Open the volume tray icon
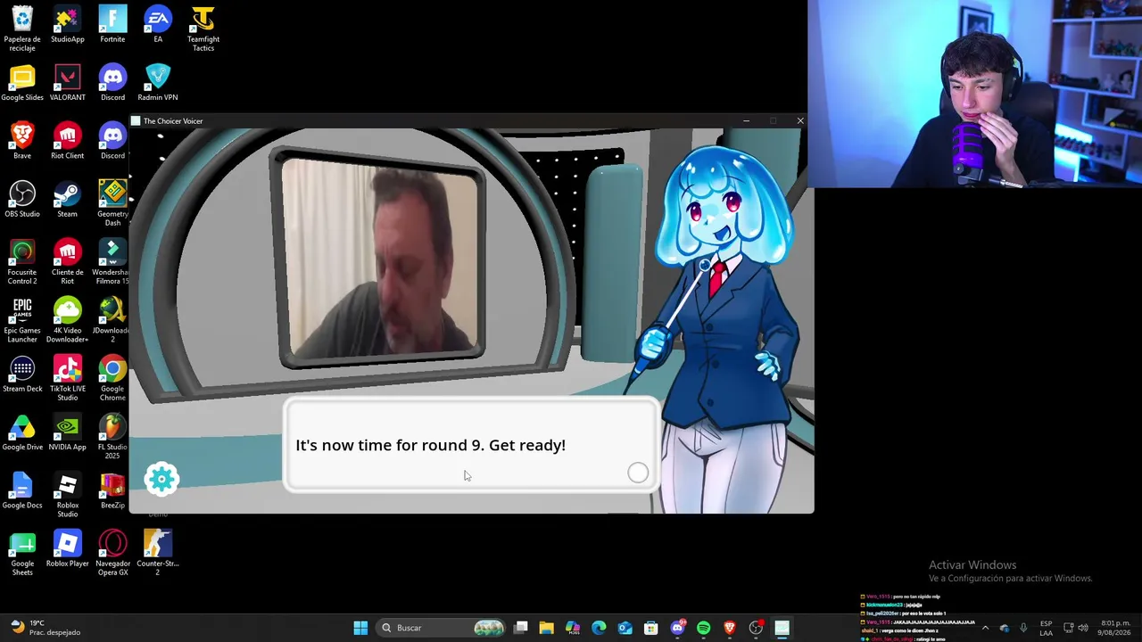The height and width of the screenshot is (642, 1142). click(x=1082, y=628)
